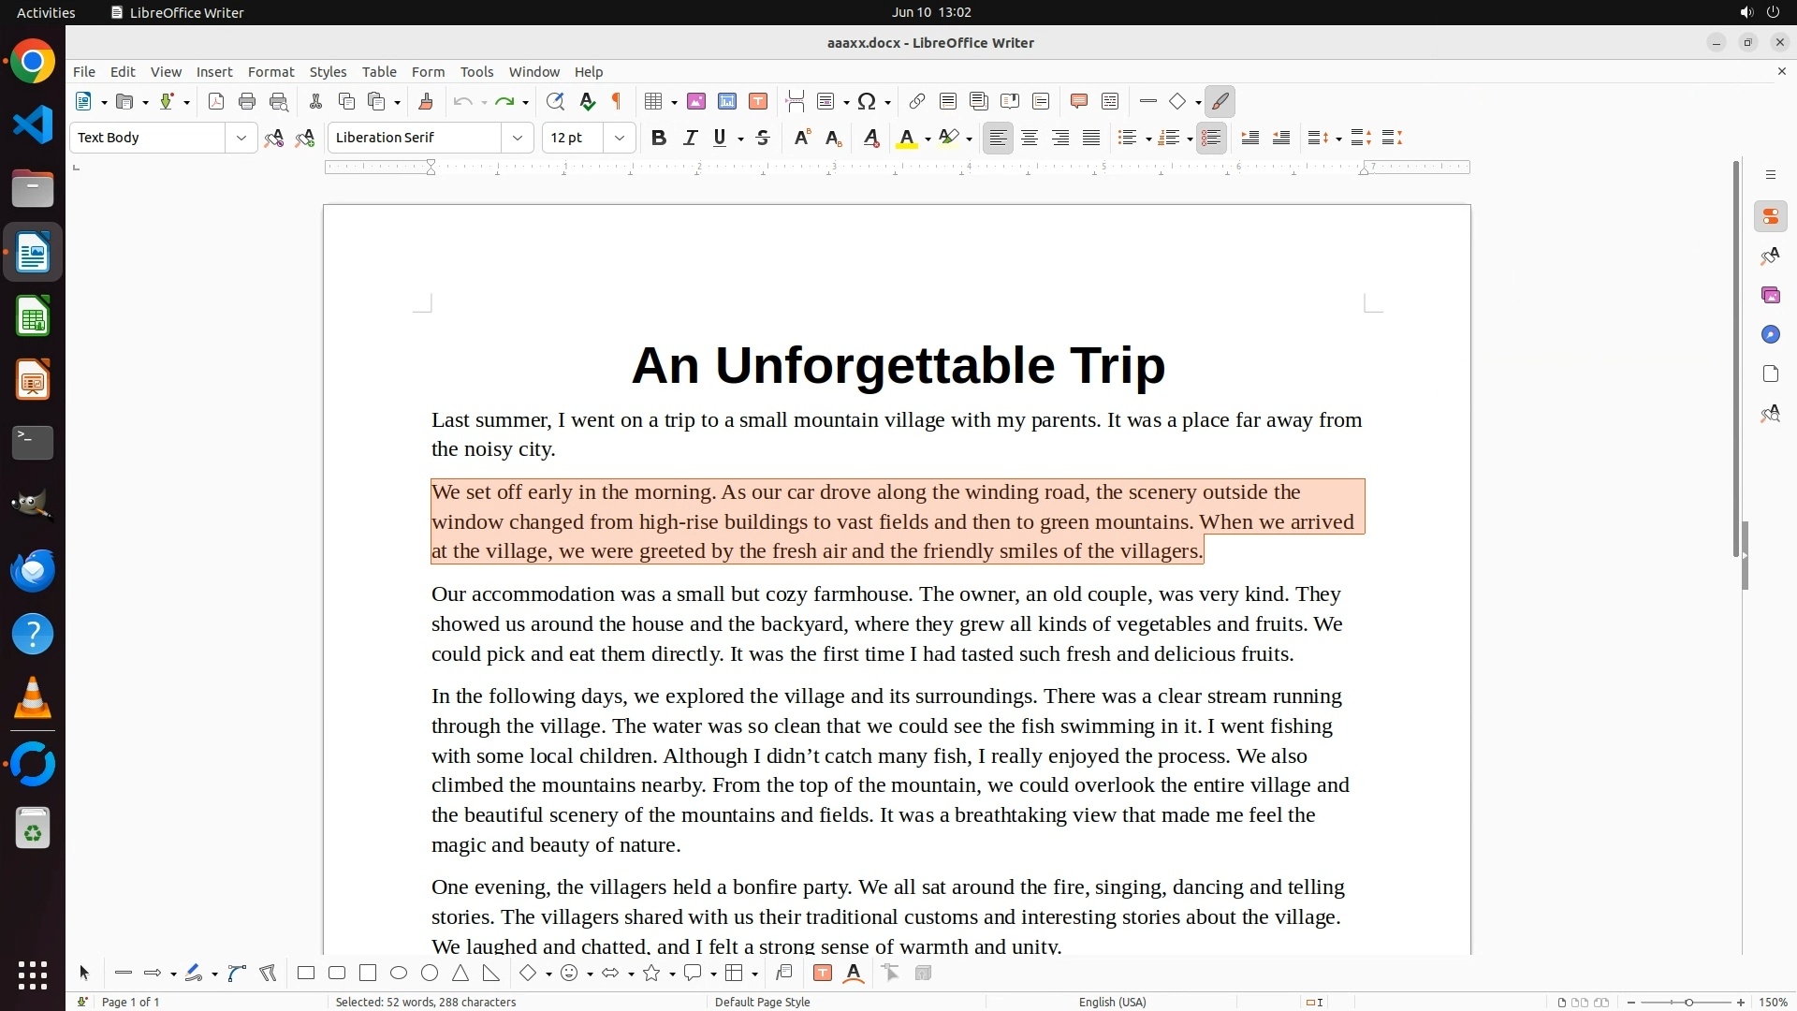Toggle formatting marks pilcrow icon
This screenshot has width=1797, height=1011.
click(x=617, y=101)
